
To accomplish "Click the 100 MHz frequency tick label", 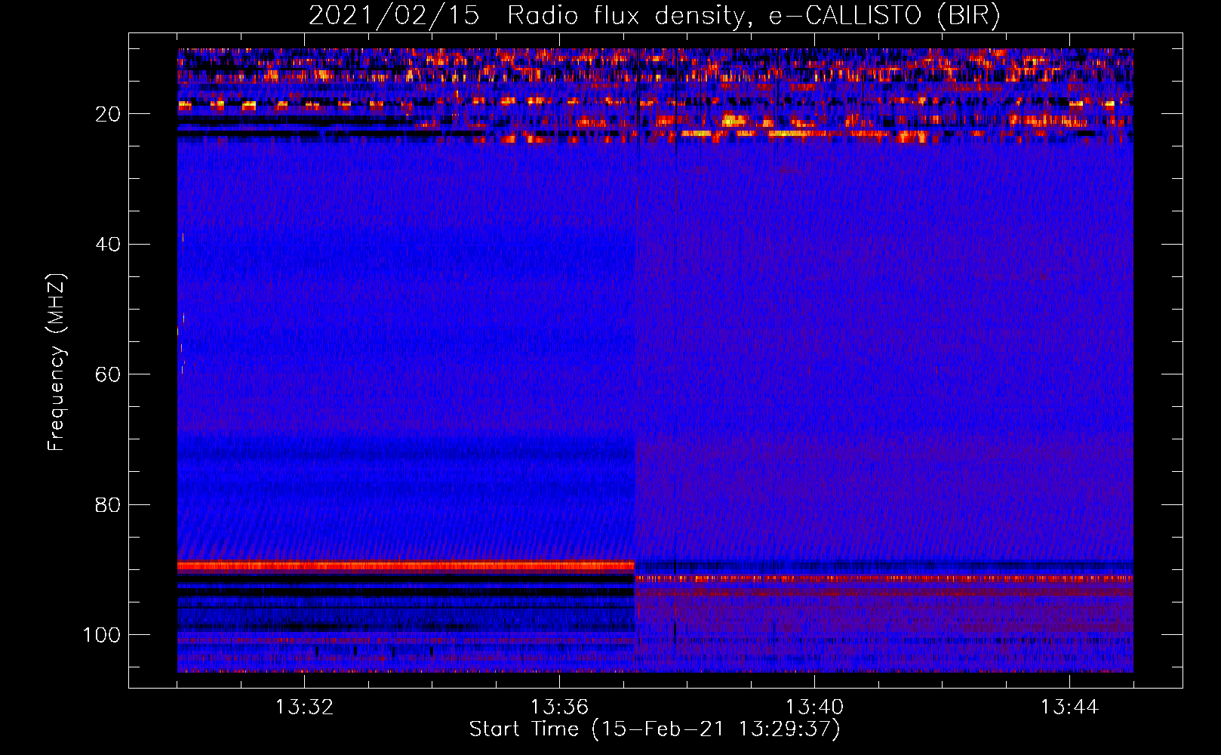I will (102, 634).
